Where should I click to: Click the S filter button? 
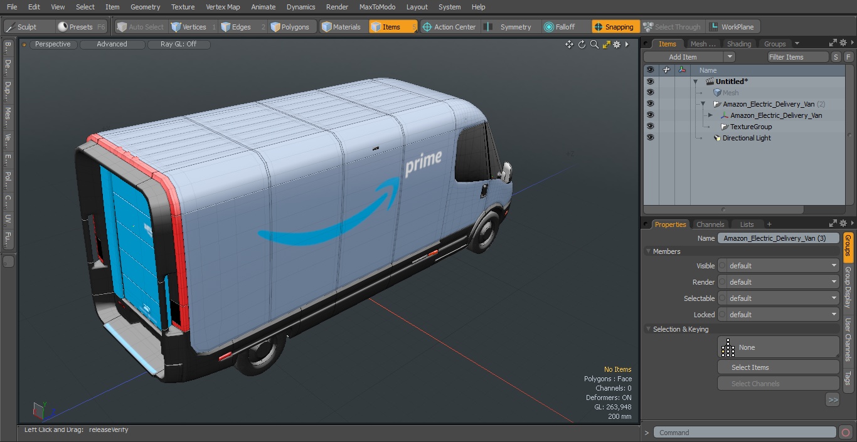point(836,57)
